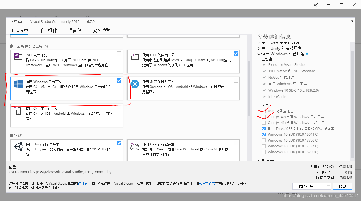Switch to the 安装位置 tab
The height and width of the screenshot is (201, 361).
pyautogui.click(x=102, y=30)
